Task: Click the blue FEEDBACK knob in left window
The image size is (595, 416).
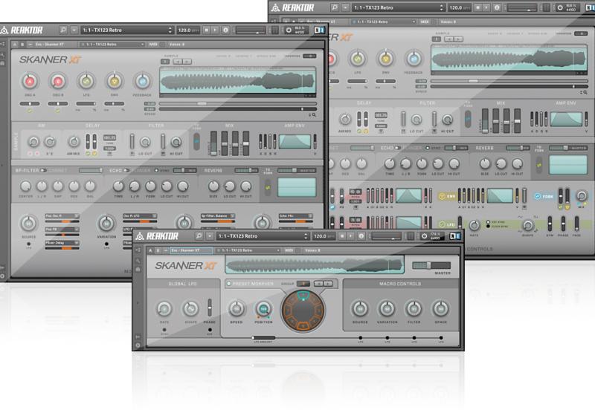Action: [142, 81]
